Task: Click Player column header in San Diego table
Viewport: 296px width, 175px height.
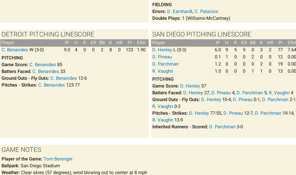Action: point(159,43)
